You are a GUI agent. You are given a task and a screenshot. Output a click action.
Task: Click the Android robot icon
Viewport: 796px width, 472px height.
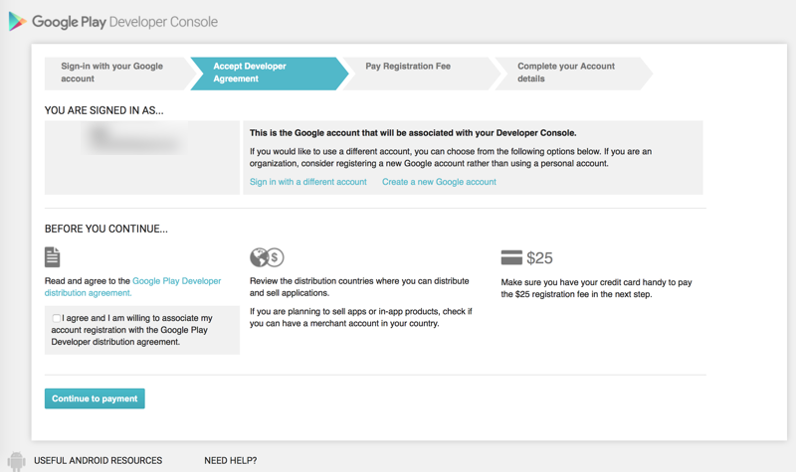pos(16,460)
